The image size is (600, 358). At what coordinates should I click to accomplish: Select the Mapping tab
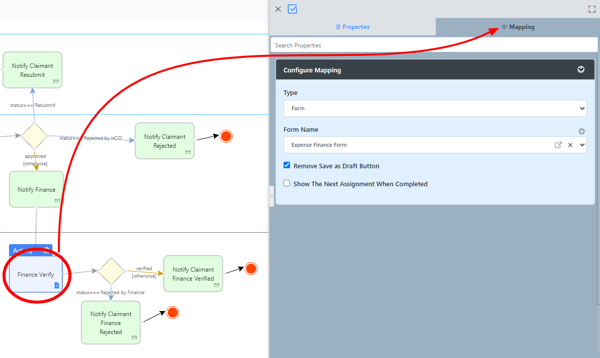click(x=518, y=27)
